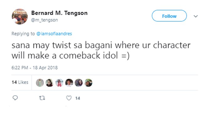Open liker avatar of man in white shirt
207x115 pixels.
point(69,83)
